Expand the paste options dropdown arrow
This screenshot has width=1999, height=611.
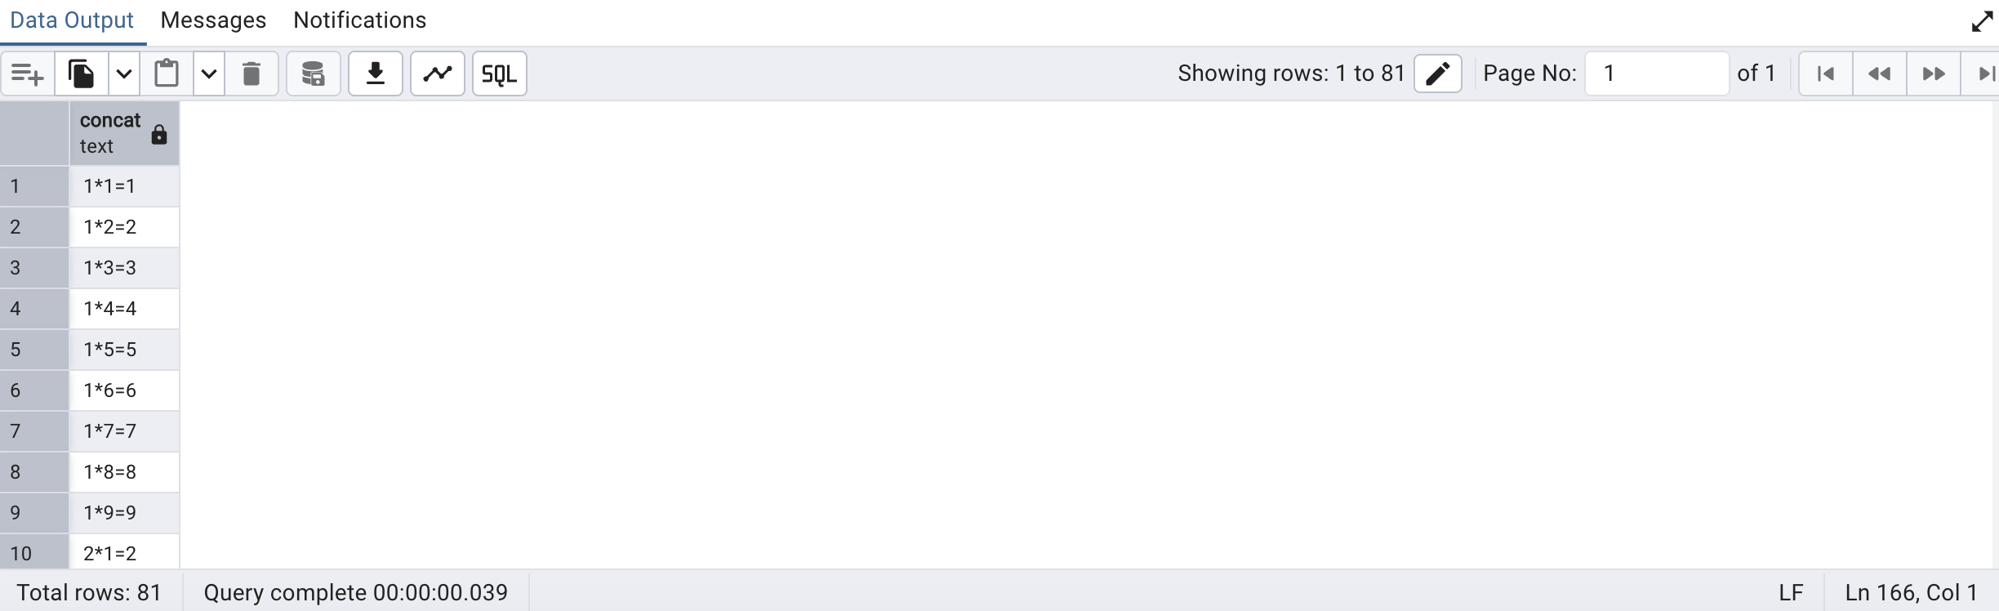point(209,74)
